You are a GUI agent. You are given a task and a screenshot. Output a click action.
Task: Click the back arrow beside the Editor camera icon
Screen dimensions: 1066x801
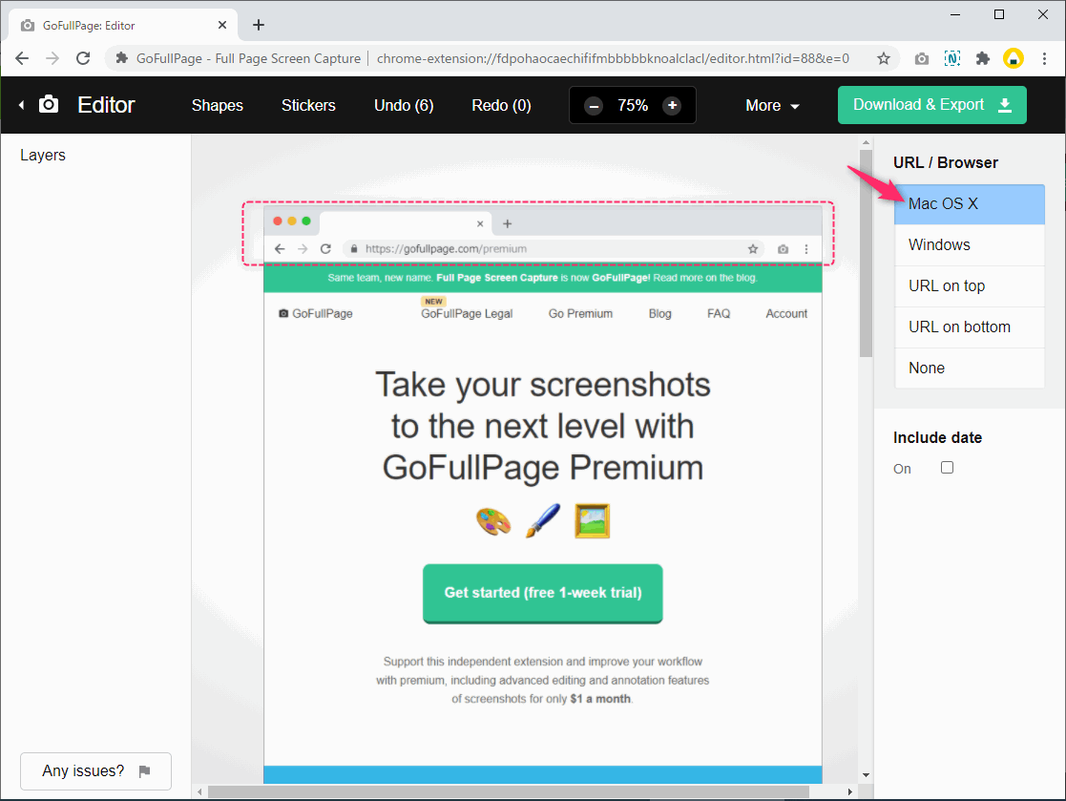[22, 105]
